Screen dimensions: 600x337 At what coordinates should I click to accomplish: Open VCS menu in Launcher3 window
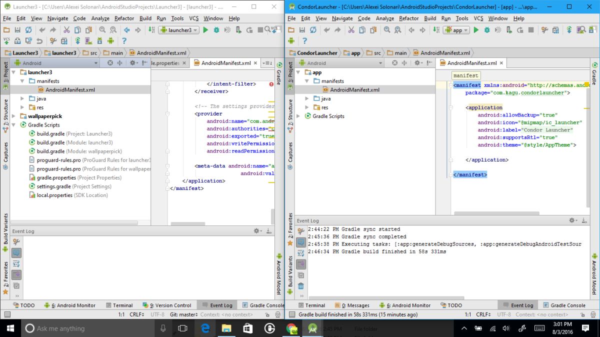coord(193,18)
